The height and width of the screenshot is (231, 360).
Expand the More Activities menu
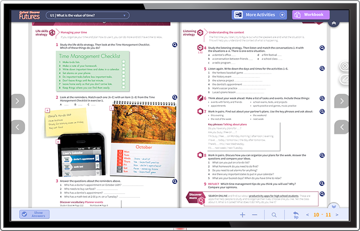click(259, 15)
